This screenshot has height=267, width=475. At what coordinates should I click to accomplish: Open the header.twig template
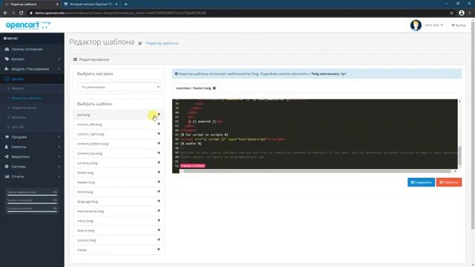119,182
